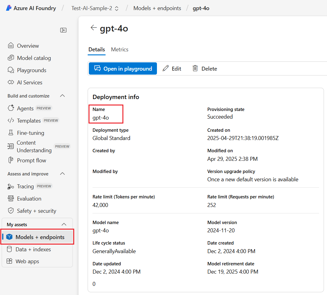Click the Overview sidebar label
The width and height of the screenshot is (327, 295).
[28, 46]
